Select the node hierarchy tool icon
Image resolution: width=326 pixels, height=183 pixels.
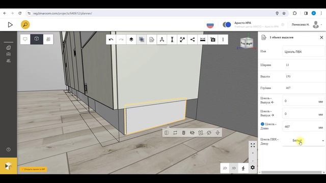click(x=162, y=40)
